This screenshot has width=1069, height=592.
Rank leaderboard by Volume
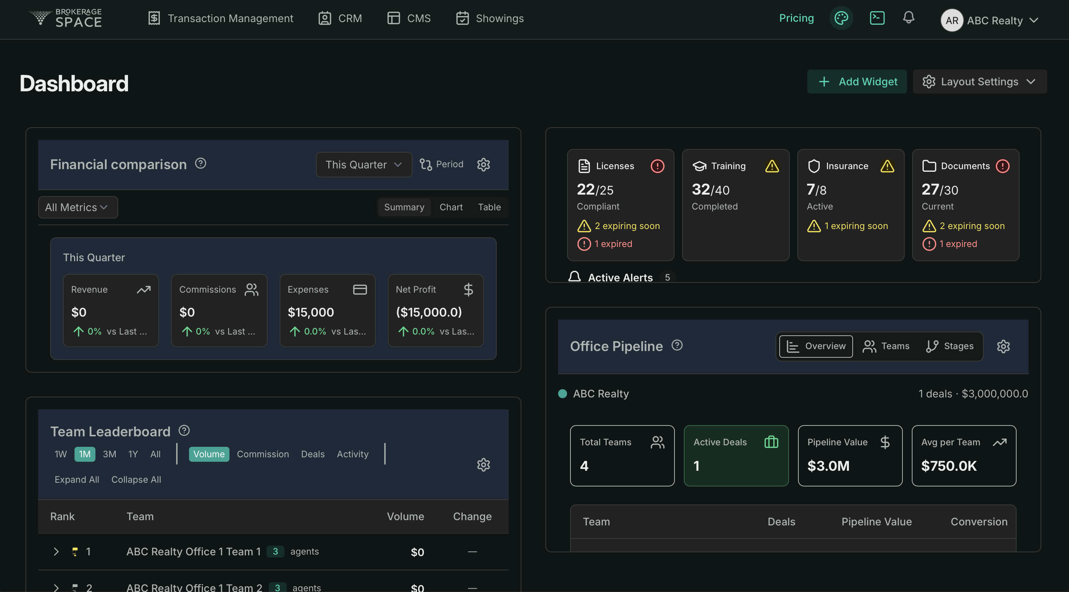point(209,454)
